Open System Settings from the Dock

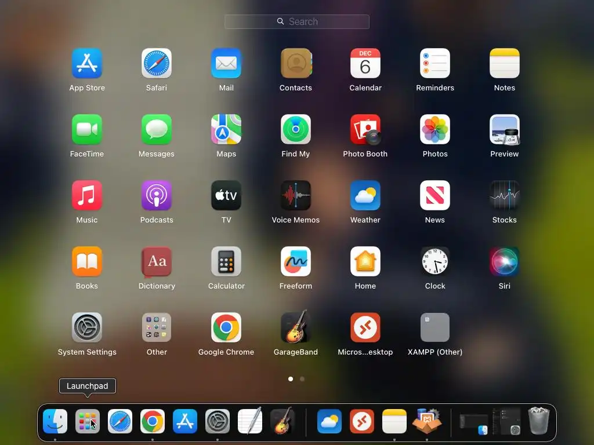pos(218,421)
